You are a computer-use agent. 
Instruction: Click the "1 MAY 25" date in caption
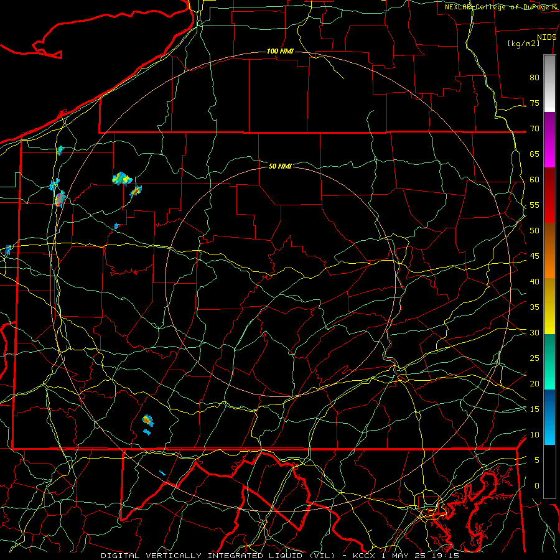pos(403,556)
